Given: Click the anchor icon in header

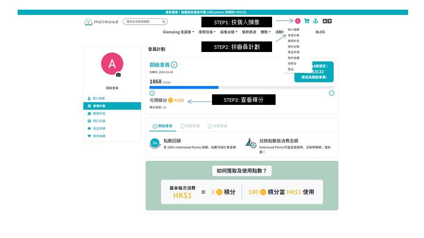Looking at the screenshot, I should point(315,21).
